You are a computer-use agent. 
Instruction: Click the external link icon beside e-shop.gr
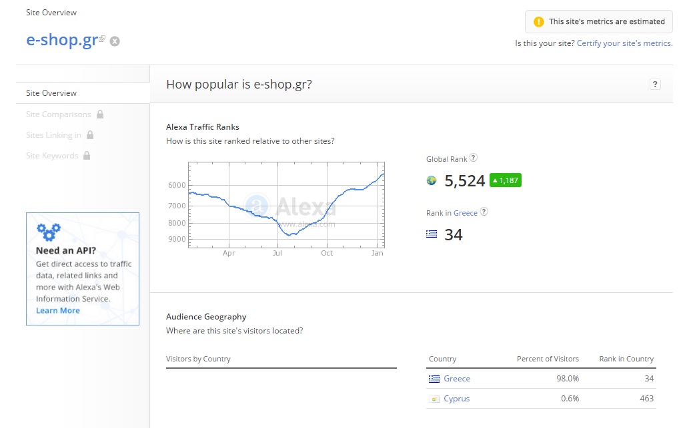[102, 39]
